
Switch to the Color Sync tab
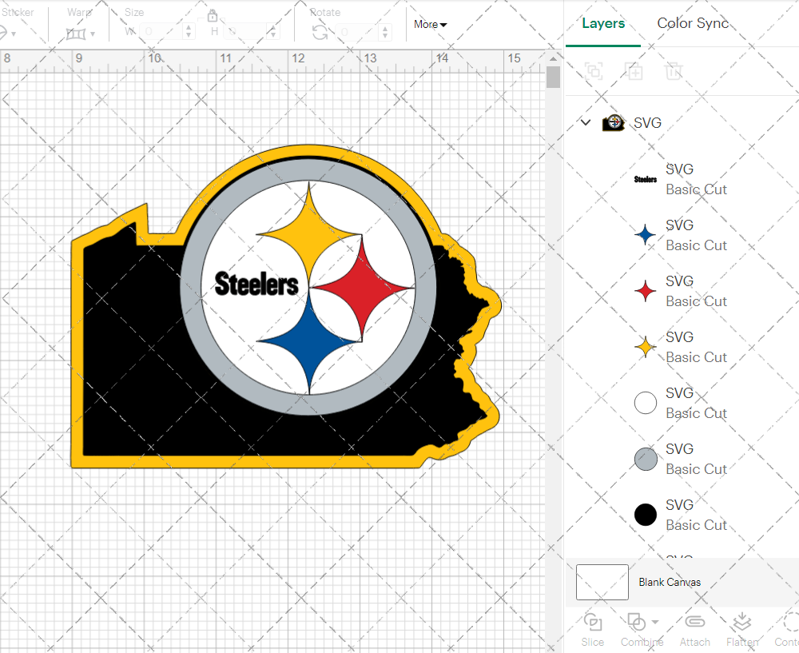(x=693, y=23)
